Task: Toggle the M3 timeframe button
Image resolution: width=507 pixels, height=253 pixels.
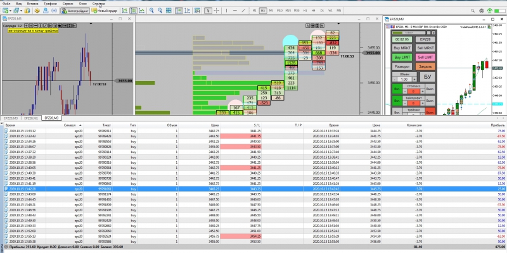Action: pos(263,11)
